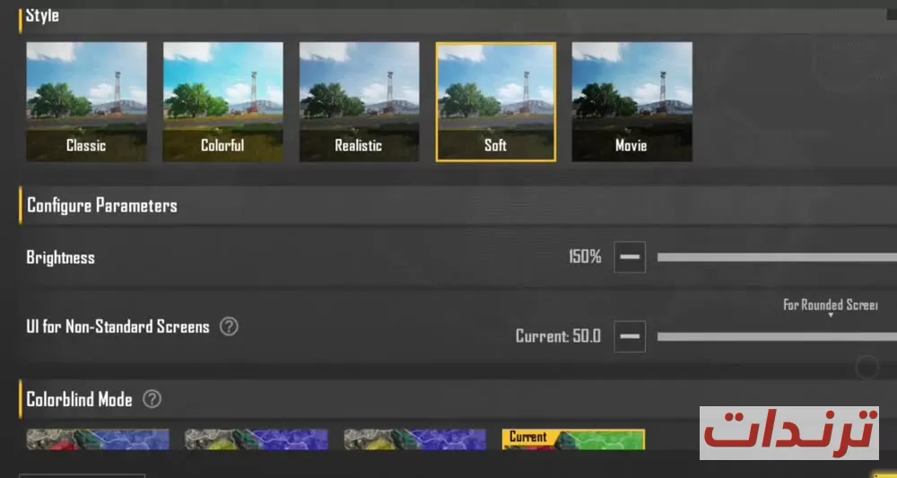Click the For Rounded Screen marker label

[830, 305]
